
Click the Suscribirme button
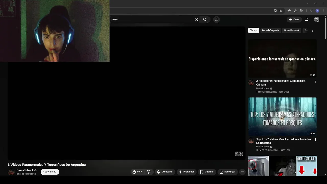click(50, 172)
